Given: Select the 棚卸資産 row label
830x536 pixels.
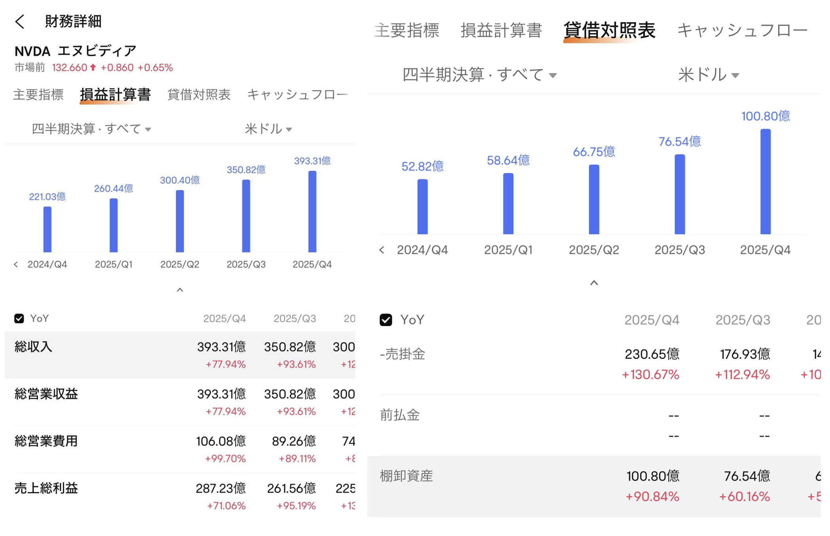Looking at the screenshot, I should (406, 476).
